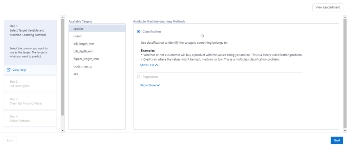Select the Classification radio button
Viewport: 347px width, 148px height.
(x=139, y=31)
